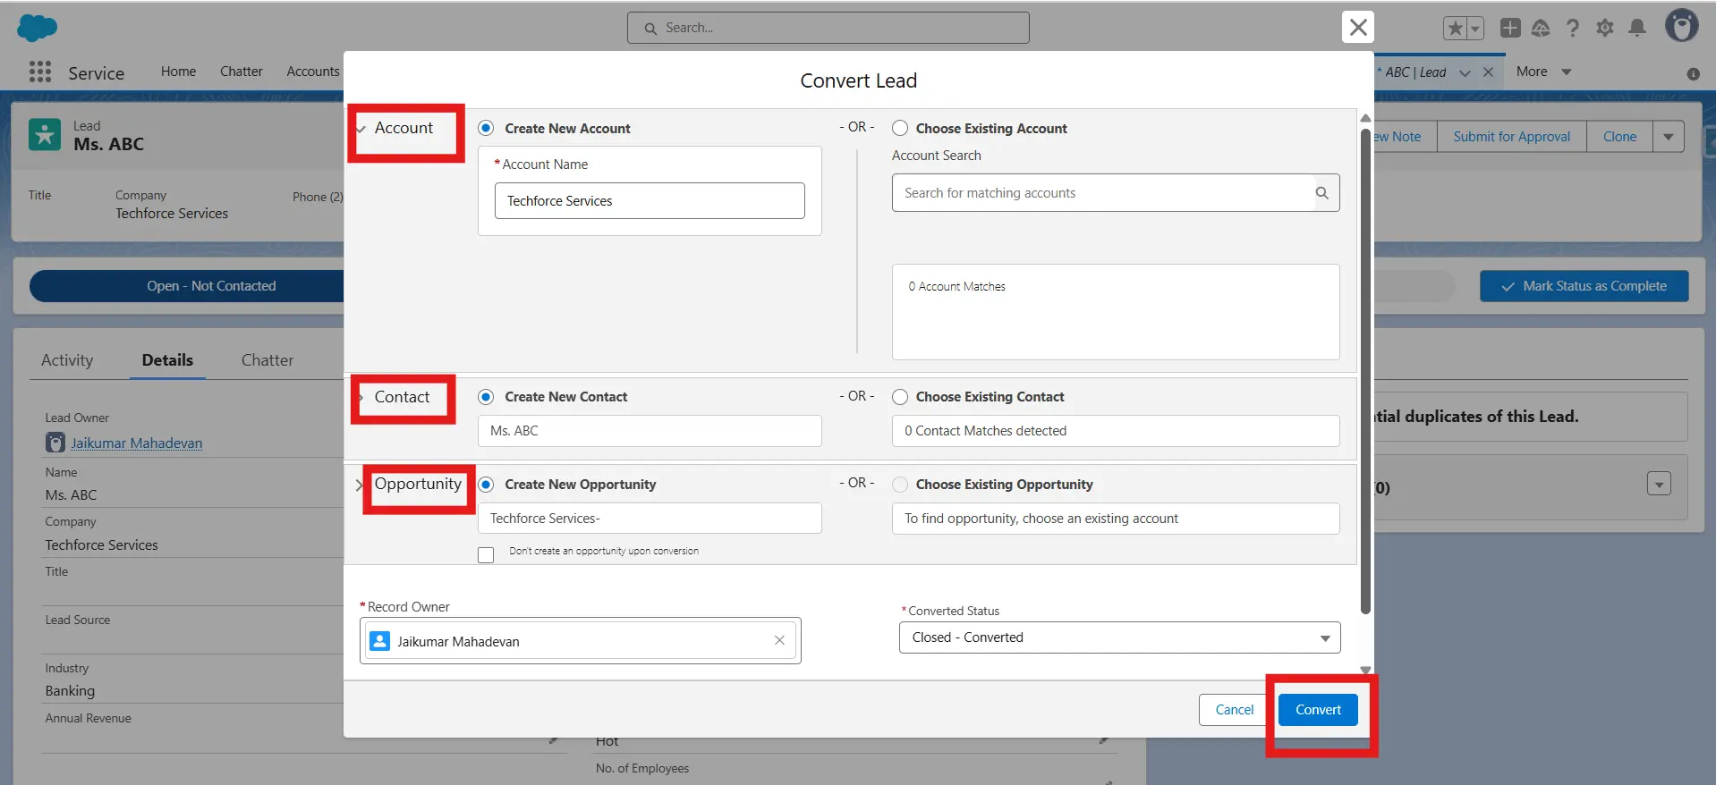Open the Setup gear icon
Screen dimensions: 1716x785
[1605, 29]
